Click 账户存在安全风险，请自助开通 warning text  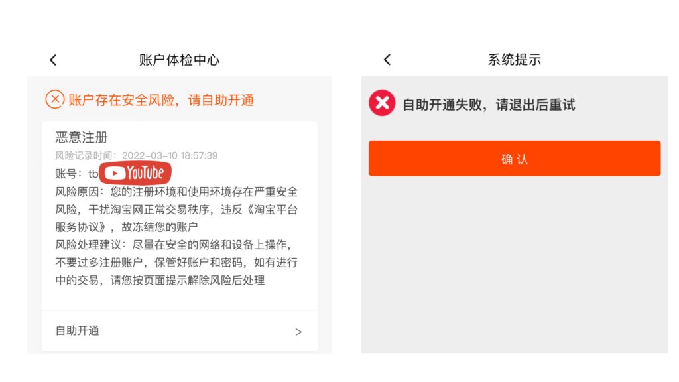pyautogui.click(x=161, y=100)
